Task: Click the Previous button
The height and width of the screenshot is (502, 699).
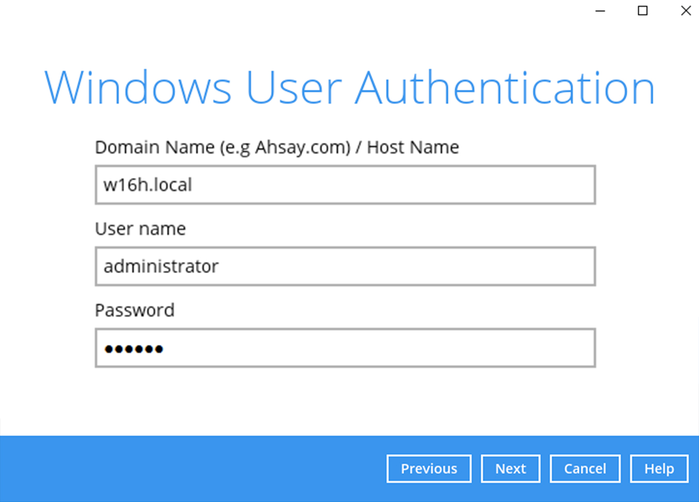Action: pyautogui.click(x=428, y=468)
